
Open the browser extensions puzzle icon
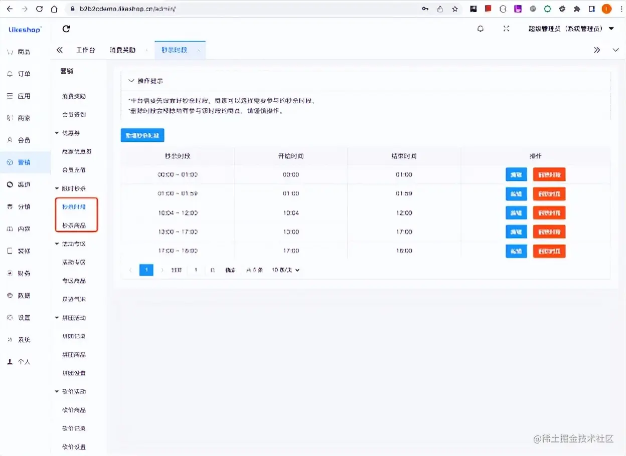[577, 9]
